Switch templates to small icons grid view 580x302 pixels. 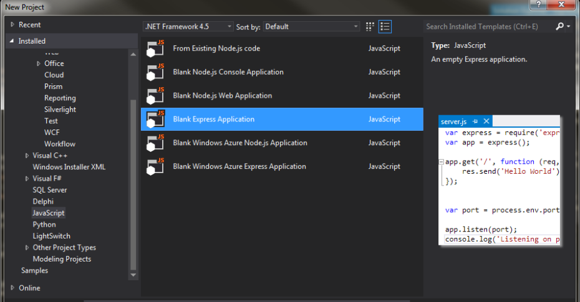pyautogui.click(x=370, y=27)
